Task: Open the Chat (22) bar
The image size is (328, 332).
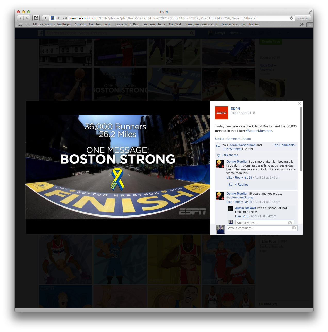Action: pyautogui.click(x=283, y=304)
